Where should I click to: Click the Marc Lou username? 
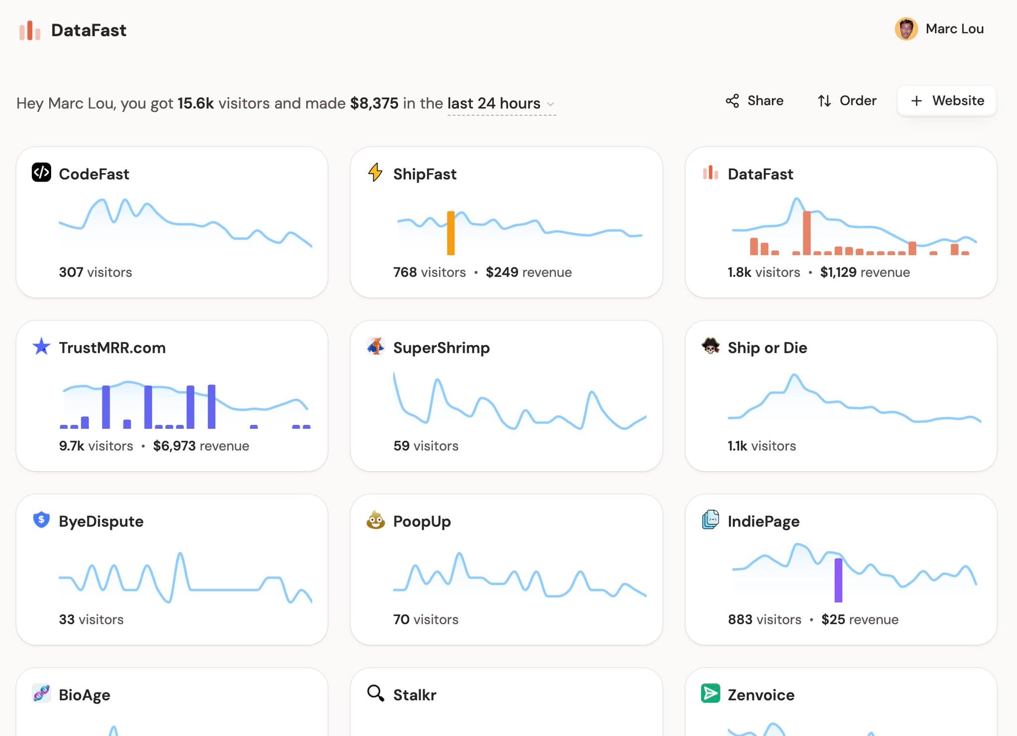(955, 29)
